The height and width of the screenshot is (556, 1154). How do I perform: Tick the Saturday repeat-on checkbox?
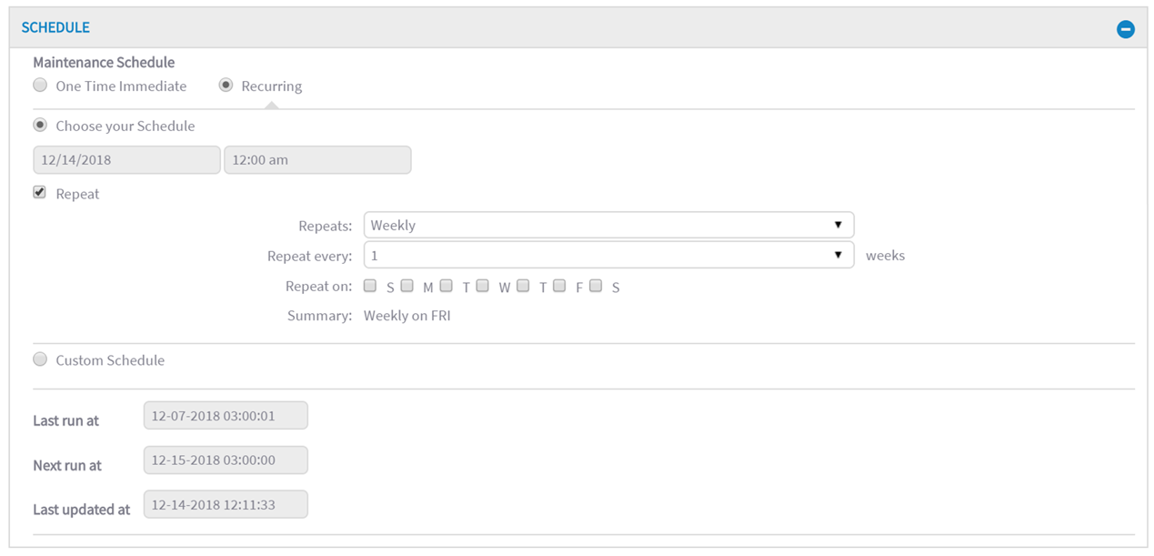(x=596, y=286)
